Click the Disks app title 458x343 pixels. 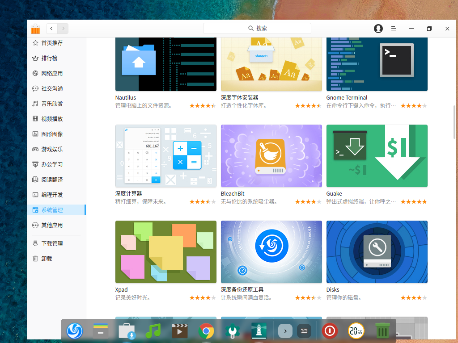333,289
